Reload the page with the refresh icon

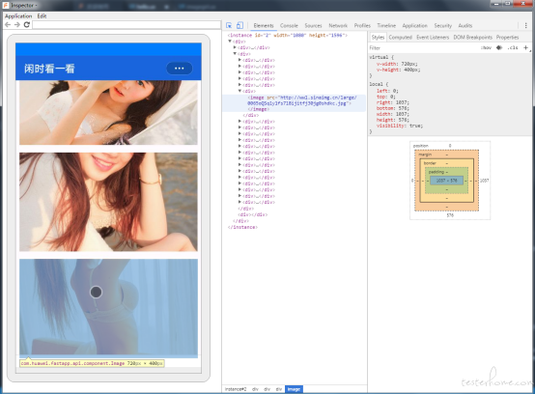[27, 24]
